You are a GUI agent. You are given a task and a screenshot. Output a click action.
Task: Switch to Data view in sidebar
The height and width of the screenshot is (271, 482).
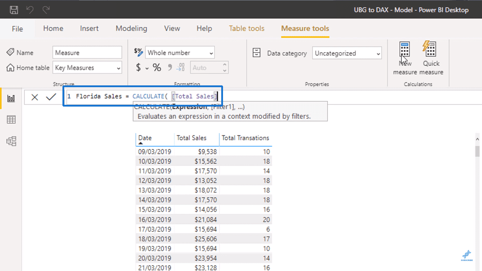pyautogui.click(x=11, y=120)
